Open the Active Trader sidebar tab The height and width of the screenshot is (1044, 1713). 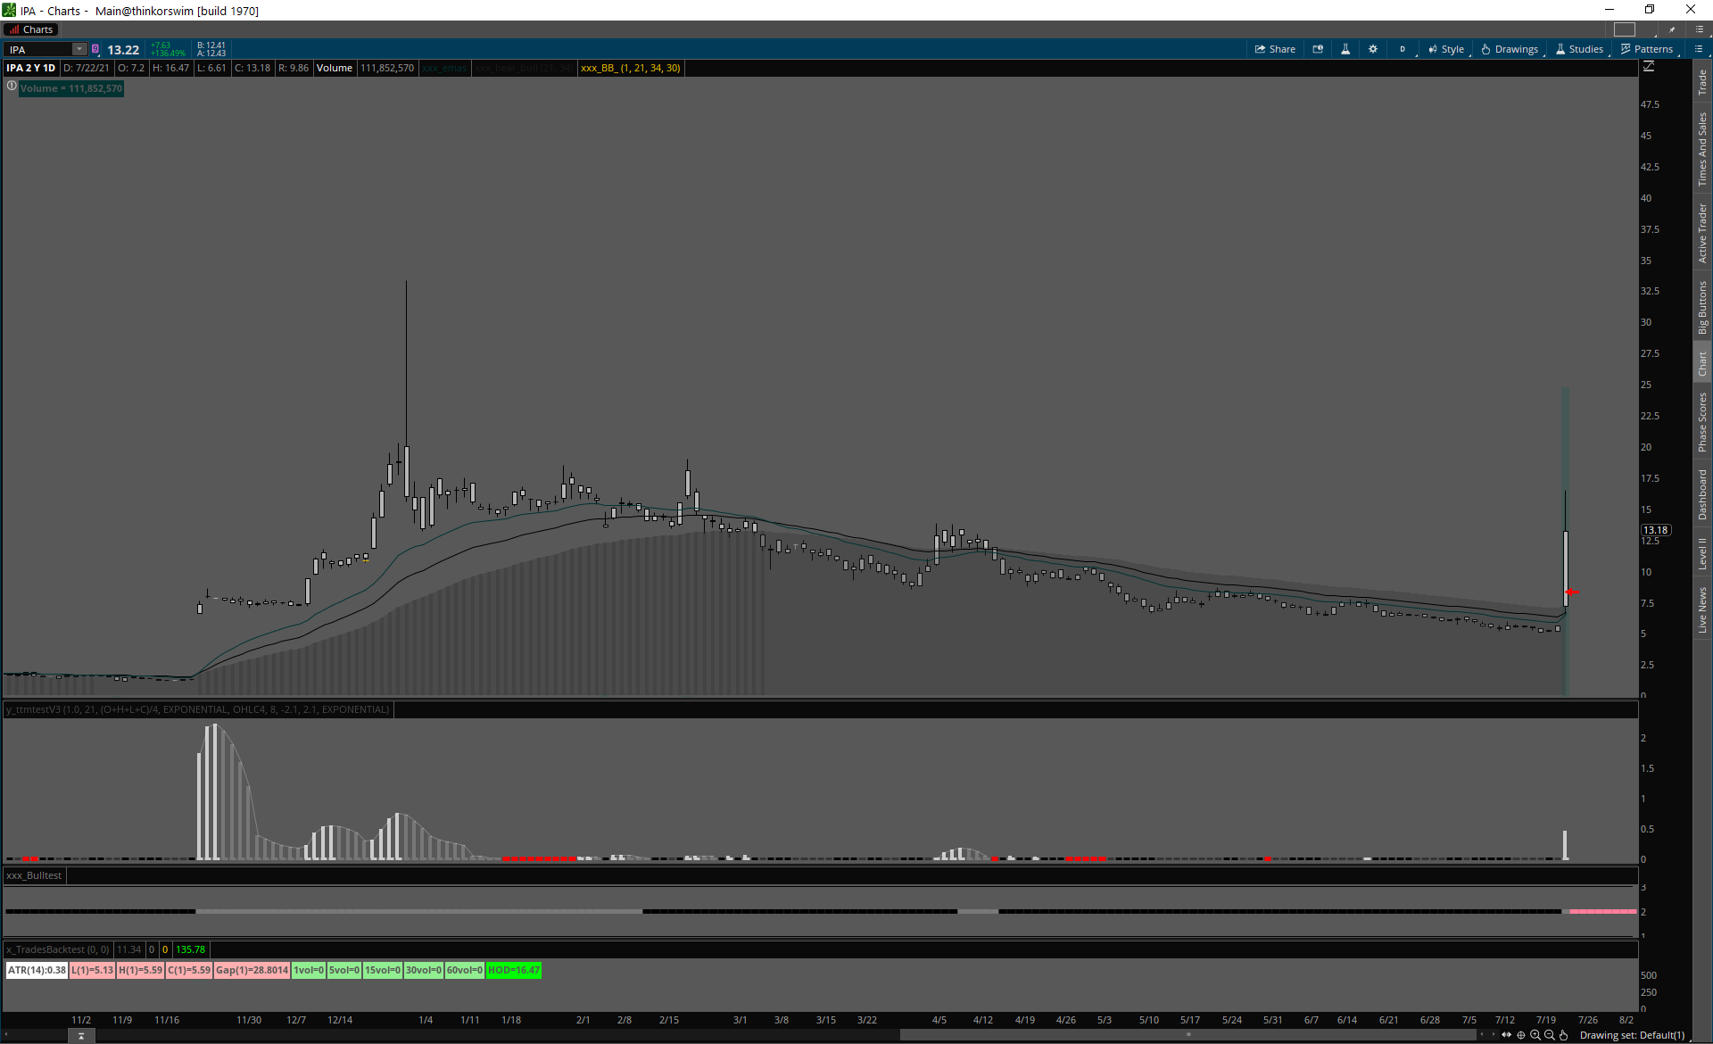click(x=1702, y=233)
